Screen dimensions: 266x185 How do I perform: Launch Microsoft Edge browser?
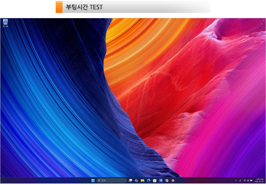click(x=148, y=180)
